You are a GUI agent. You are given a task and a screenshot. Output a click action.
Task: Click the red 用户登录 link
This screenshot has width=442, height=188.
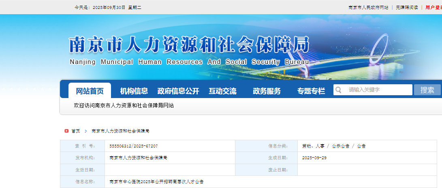[433, 7]
